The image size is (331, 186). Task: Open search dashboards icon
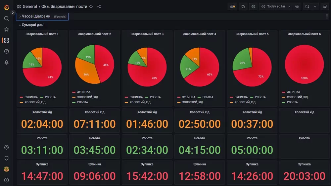pos(7,18)
